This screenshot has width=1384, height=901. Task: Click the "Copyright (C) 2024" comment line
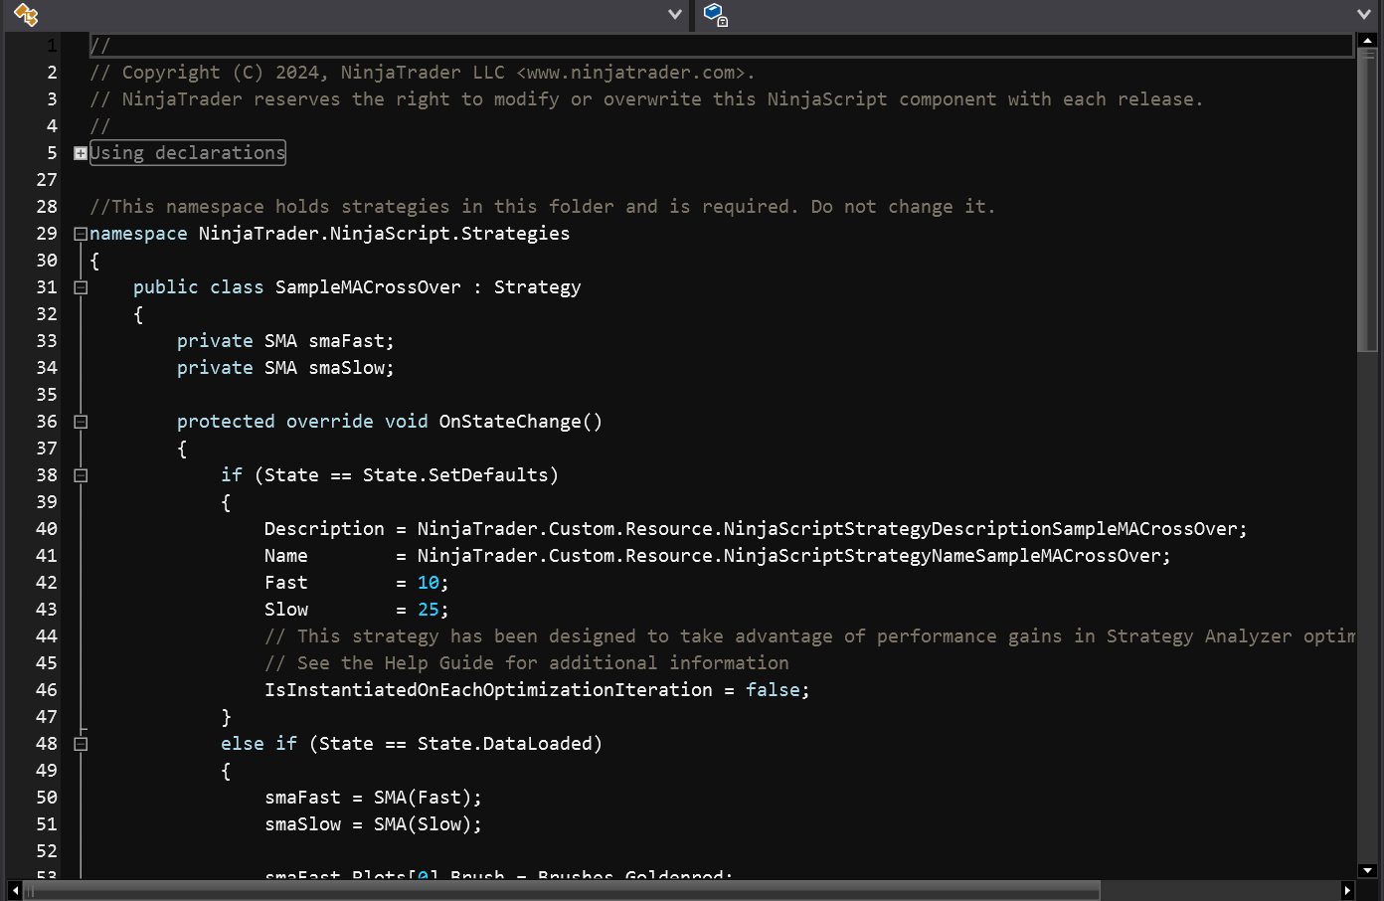pos(423,73)
